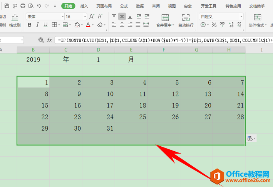Decrease decimal places
Image resolution: width=273 pixels, height=187 pixels.
pos(239,25)
